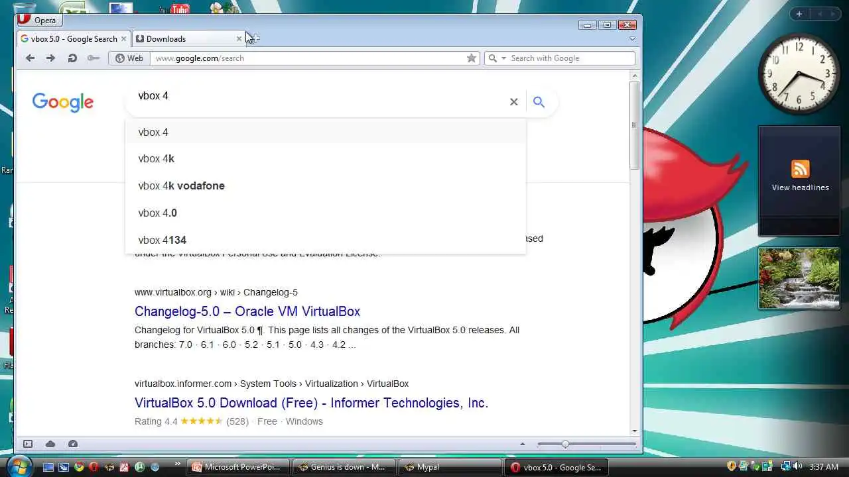
Task: Select suggestion 'vbox 4k'
Action: coord(325,159)
